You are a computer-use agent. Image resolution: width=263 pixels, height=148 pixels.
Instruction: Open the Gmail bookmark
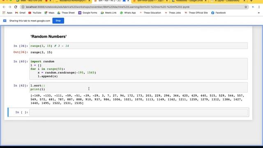(20, 13)
